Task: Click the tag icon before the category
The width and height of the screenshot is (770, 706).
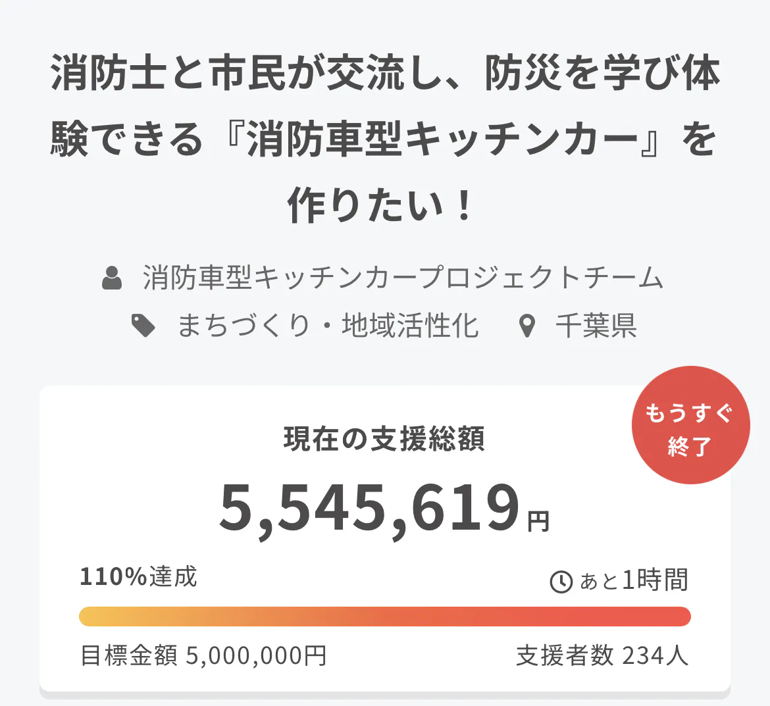Action: point(143,326)
